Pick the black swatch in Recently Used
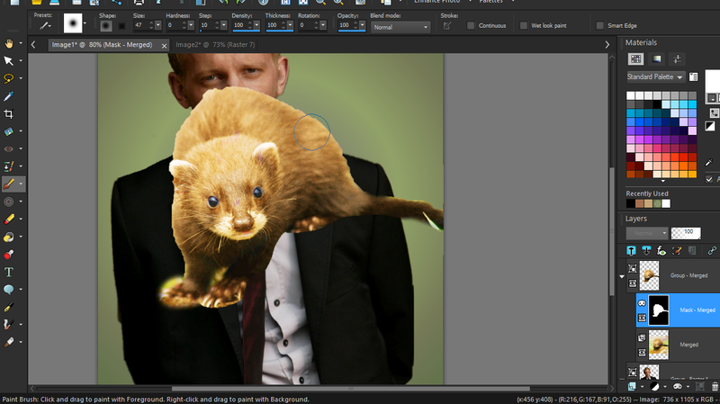 click(x=631, y=203)
